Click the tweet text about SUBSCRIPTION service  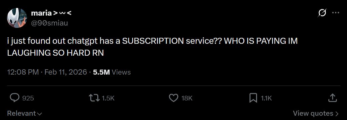pos(152,47)
